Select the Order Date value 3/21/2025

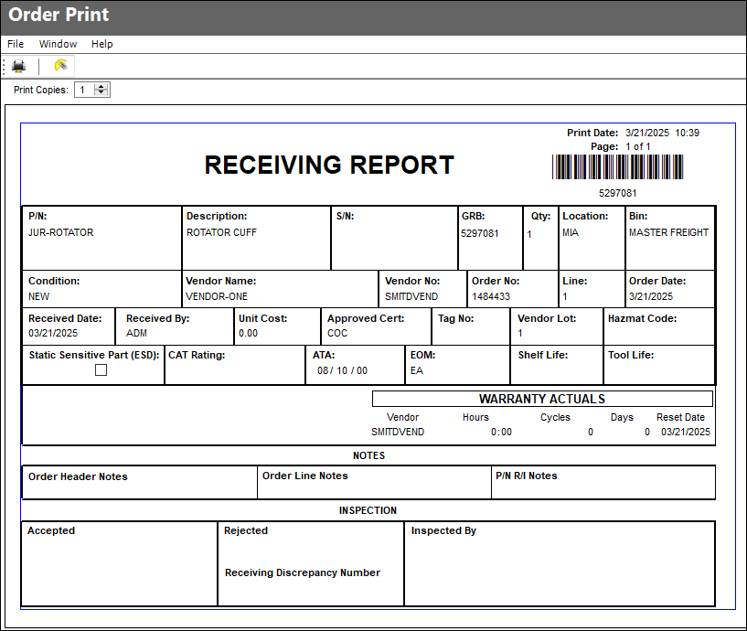point(651,296)
